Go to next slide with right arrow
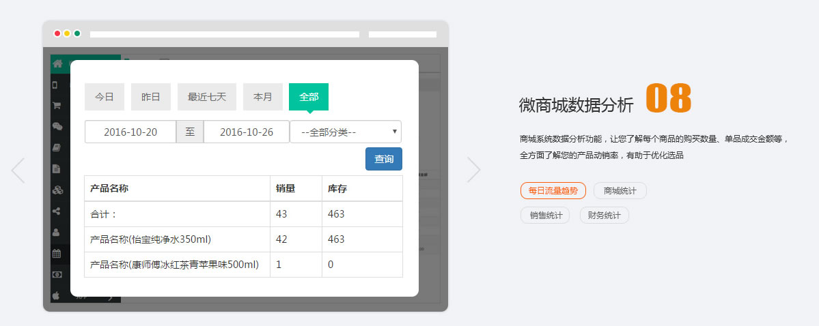The image size is (819, 326). pos(473,170)
